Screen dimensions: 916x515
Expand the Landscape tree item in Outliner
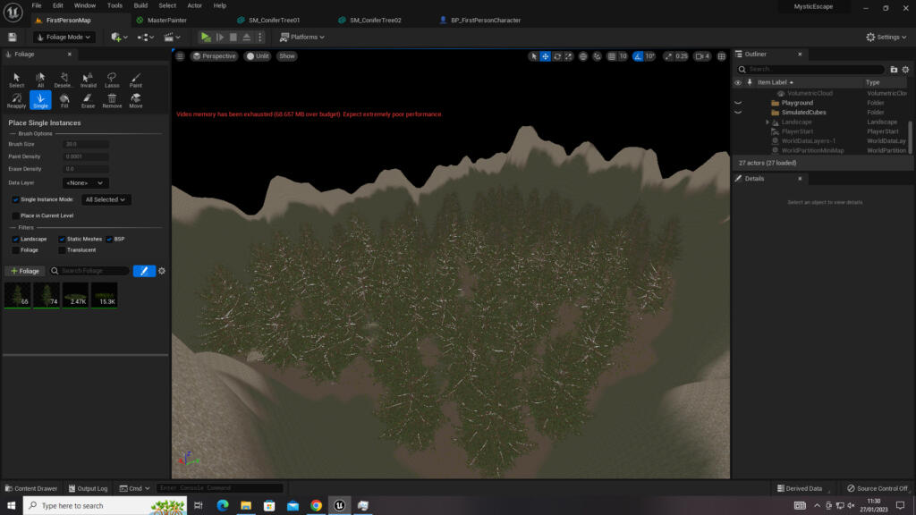[767, 122]
